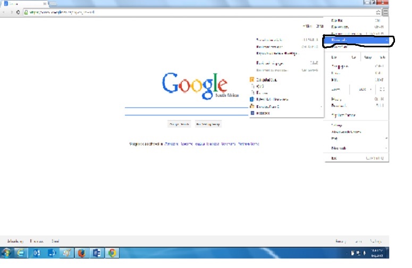Focus the address bar URL field
The height and width of the screenshot is (268, 412).
coord(201,12)
